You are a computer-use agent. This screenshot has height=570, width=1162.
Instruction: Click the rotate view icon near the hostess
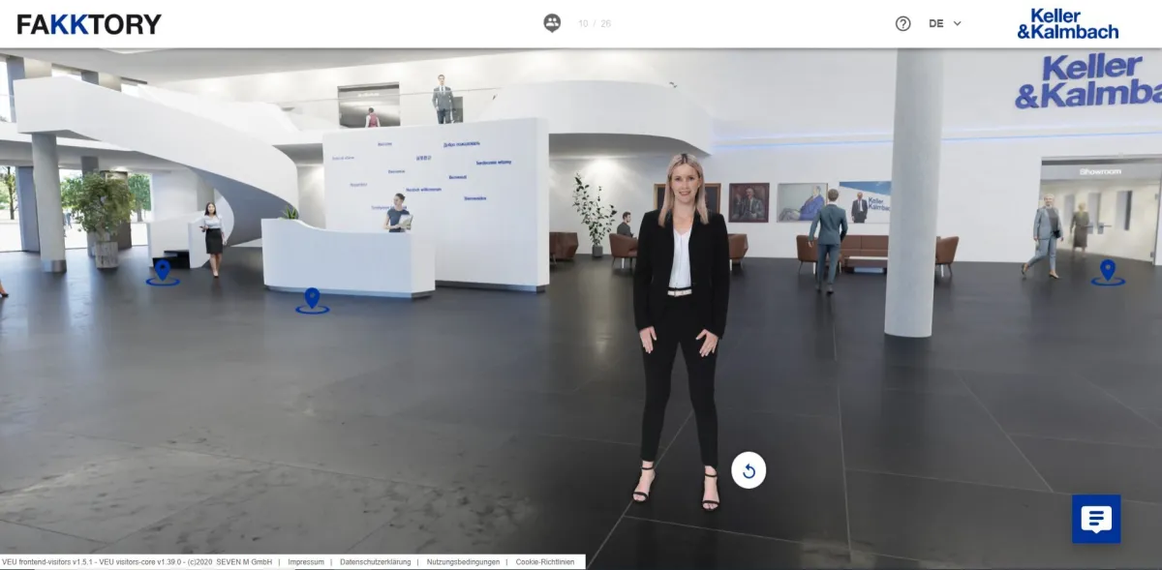(x=749, y=471)
